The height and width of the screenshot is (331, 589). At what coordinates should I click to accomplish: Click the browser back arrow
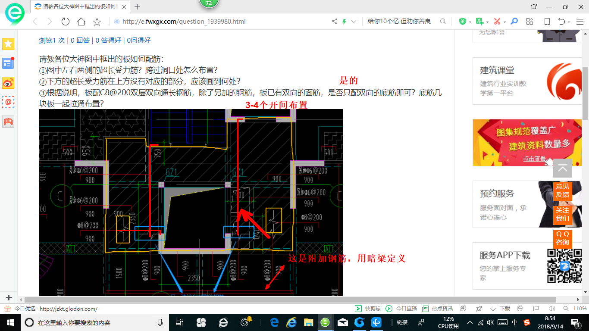coord(35,22)
